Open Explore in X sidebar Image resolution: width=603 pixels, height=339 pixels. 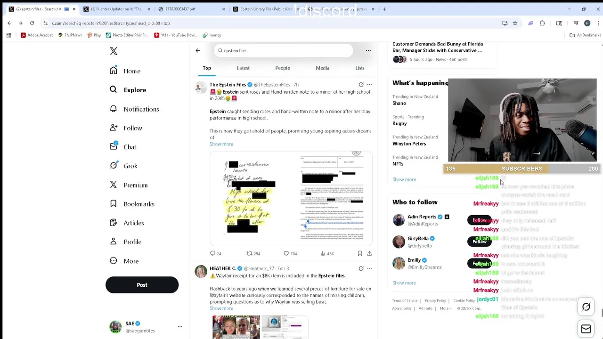pyautogui.click(x=128, y=90)
